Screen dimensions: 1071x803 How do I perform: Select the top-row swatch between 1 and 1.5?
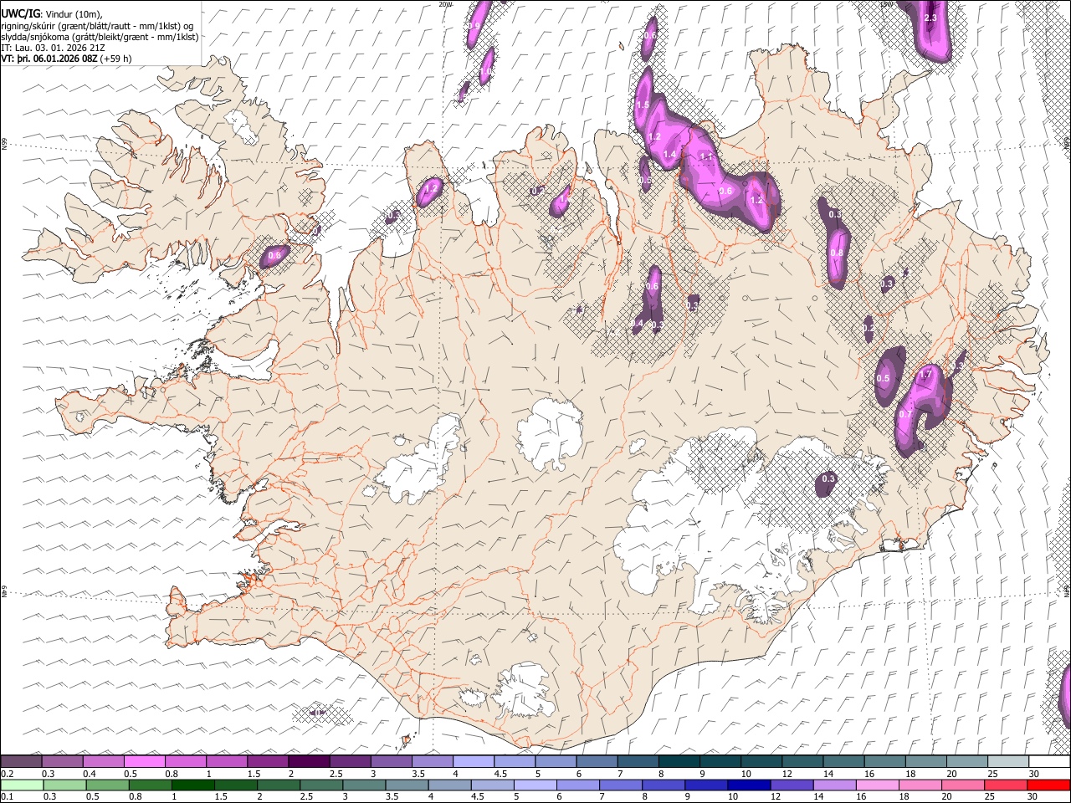coord(226,762)
